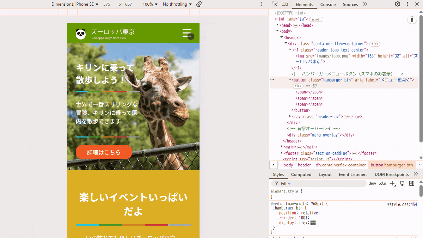Click the scroll badge on html tag

[x=316, y=19]
